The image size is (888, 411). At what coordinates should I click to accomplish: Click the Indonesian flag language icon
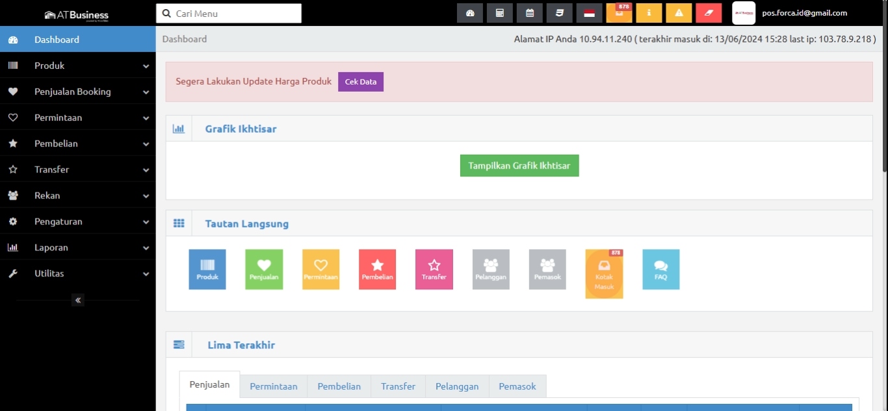click(589, 13)
